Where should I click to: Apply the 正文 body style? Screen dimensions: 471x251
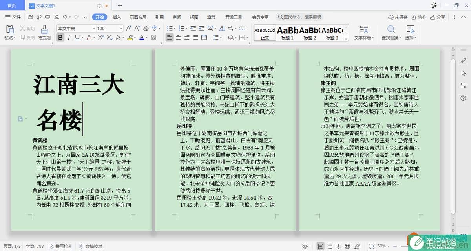pos(265,33)
